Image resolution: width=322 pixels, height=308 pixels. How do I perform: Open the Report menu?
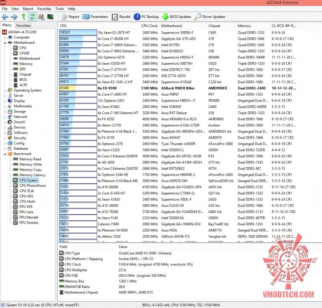click(x=28, y=9)
